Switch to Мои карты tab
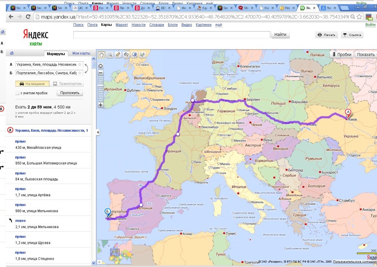Screen dimensions: 377x267 81,53
